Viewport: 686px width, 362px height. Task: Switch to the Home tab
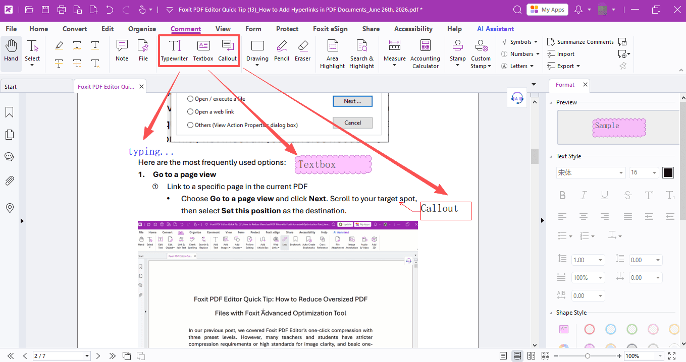pos(39,29)
